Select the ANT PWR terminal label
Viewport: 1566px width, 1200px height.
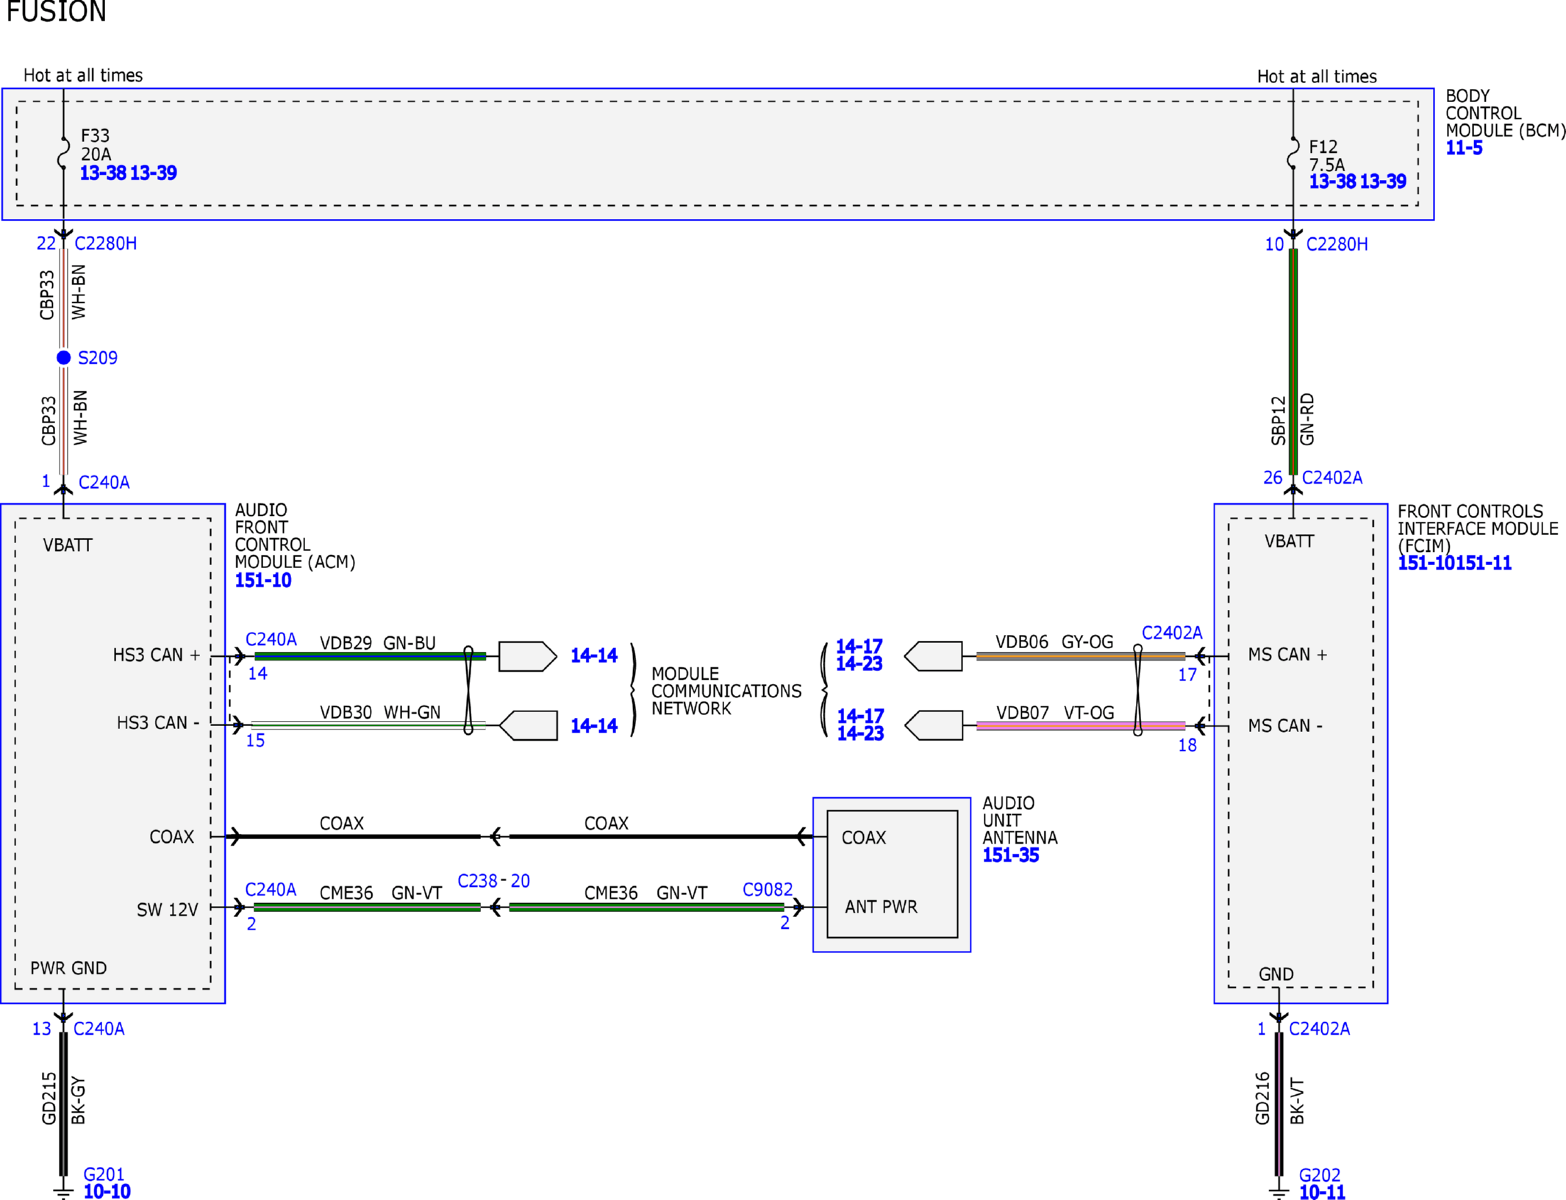881,907
